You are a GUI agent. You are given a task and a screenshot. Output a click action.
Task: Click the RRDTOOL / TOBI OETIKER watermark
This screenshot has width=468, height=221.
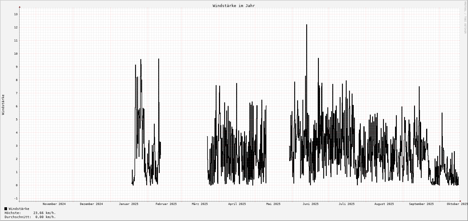[465, 18]
